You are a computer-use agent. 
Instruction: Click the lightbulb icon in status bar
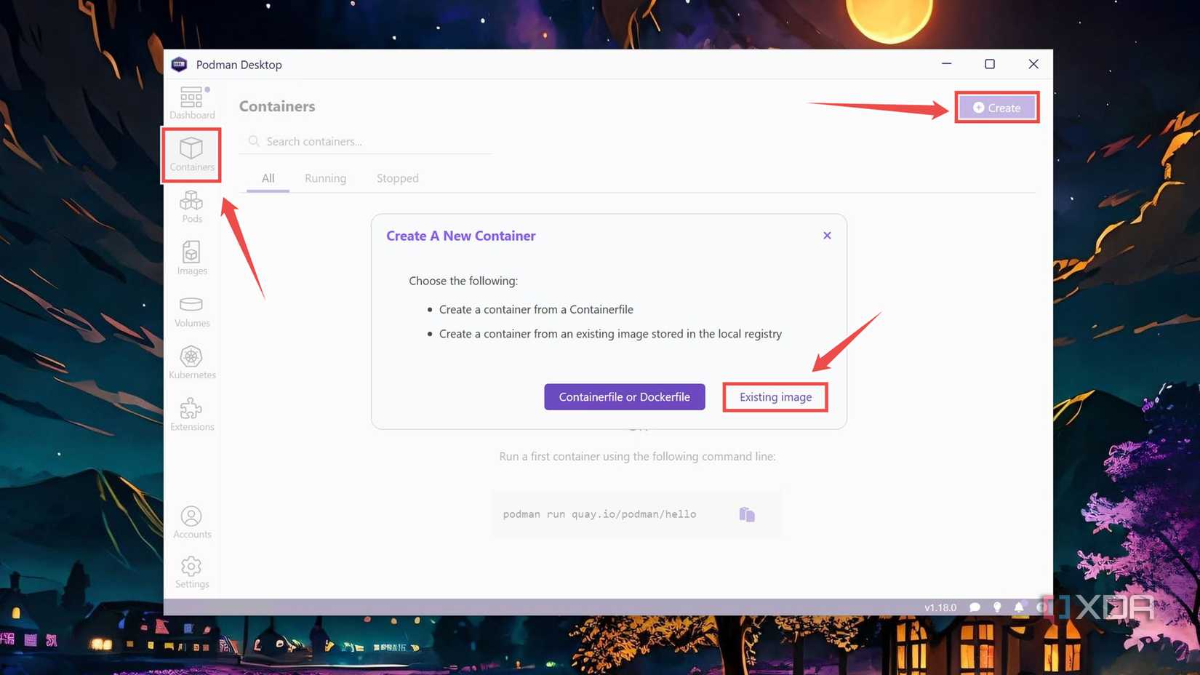(997, 607)
